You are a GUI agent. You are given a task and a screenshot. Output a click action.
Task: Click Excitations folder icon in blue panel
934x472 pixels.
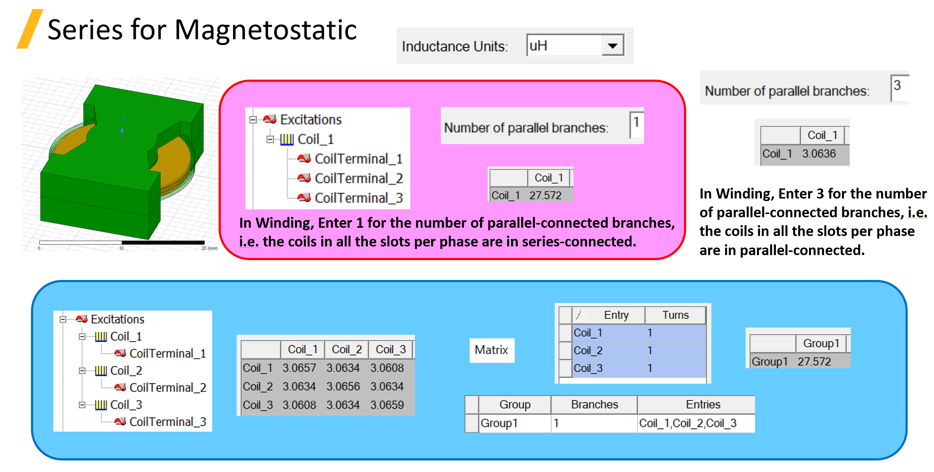click(81, 319)
